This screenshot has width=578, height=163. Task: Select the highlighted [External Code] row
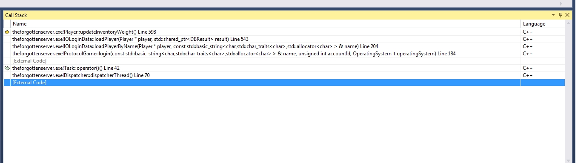point(284,83)
